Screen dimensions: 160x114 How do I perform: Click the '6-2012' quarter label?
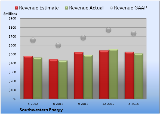pos(58,104)
